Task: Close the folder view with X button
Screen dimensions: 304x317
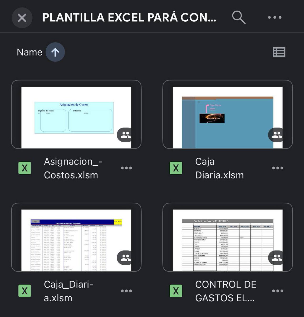Action: coord(22,18)
